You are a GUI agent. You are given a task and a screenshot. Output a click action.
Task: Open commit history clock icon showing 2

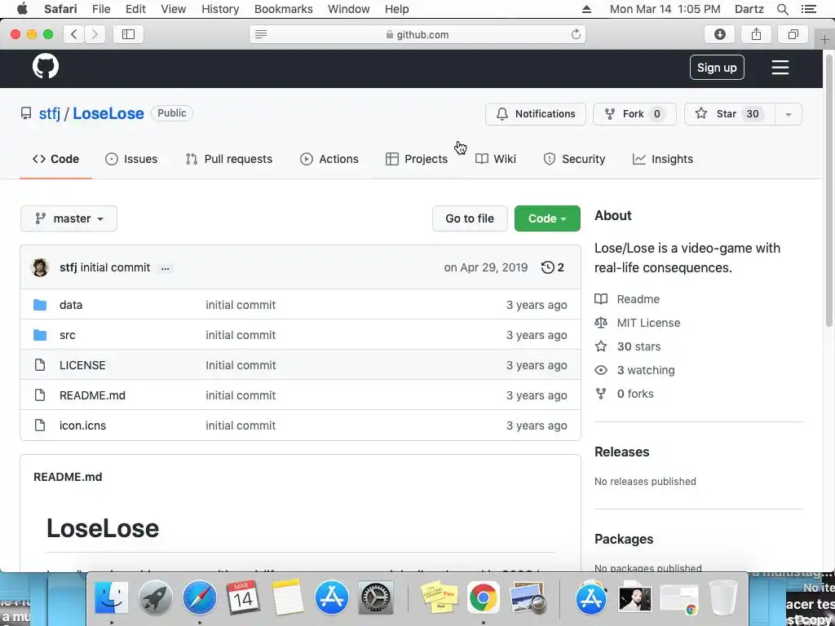[552, 267]
